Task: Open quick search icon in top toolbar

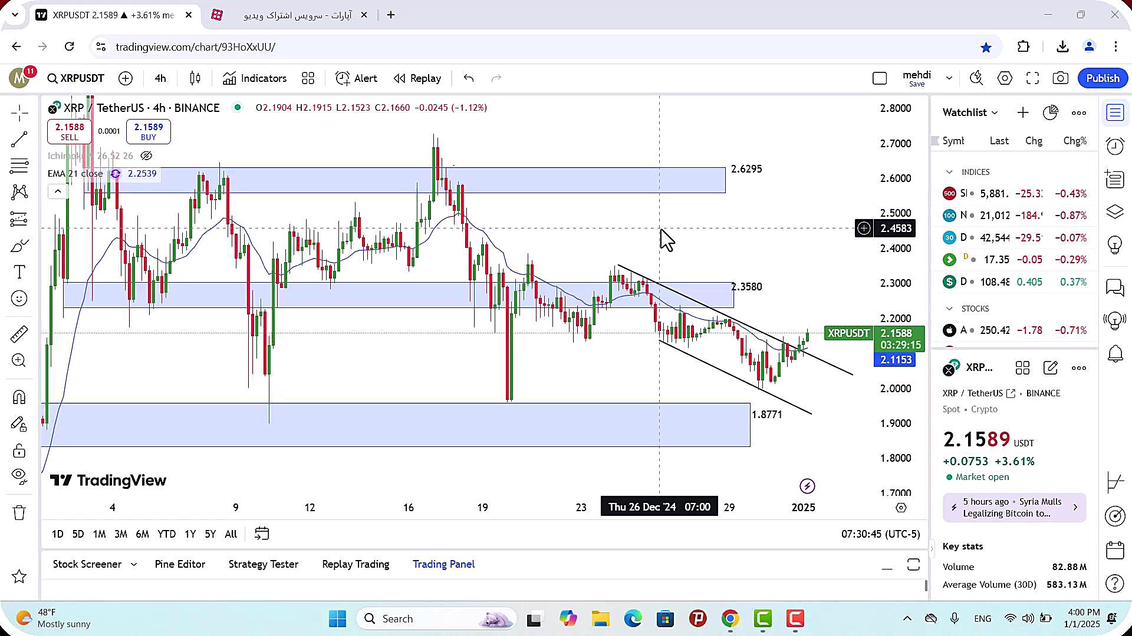Action: (977, 78)
